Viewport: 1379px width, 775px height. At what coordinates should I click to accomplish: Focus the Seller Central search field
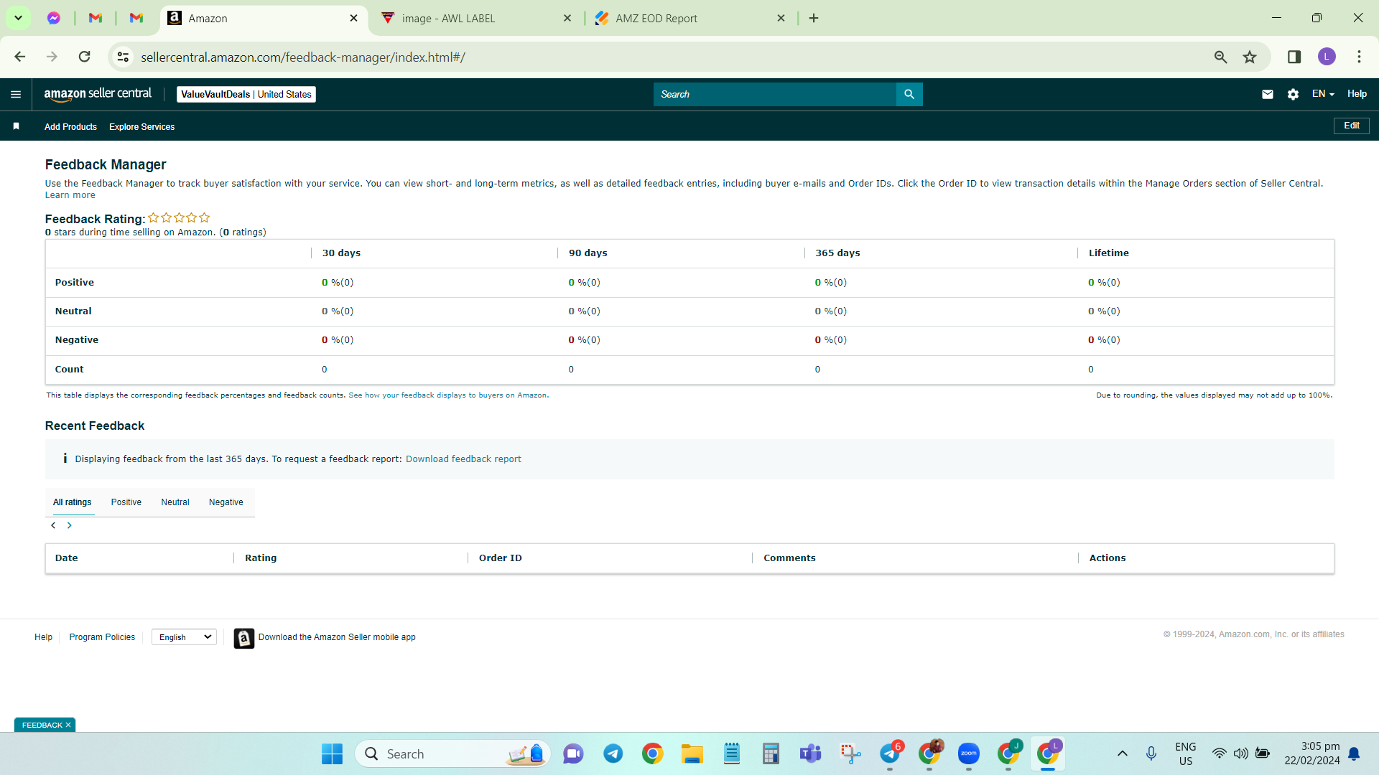point(775,94)
